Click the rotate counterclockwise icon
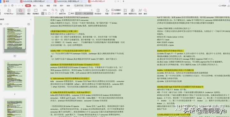The width and height of the screenshot is (230, 117). pyautogui.click(x=53, y=13)
